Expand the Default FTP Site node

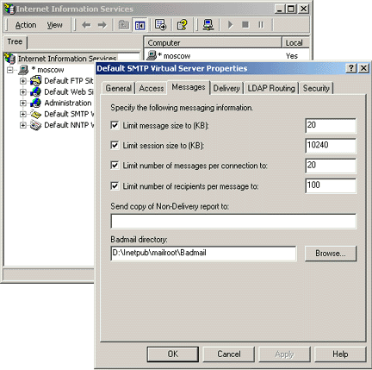23,81
